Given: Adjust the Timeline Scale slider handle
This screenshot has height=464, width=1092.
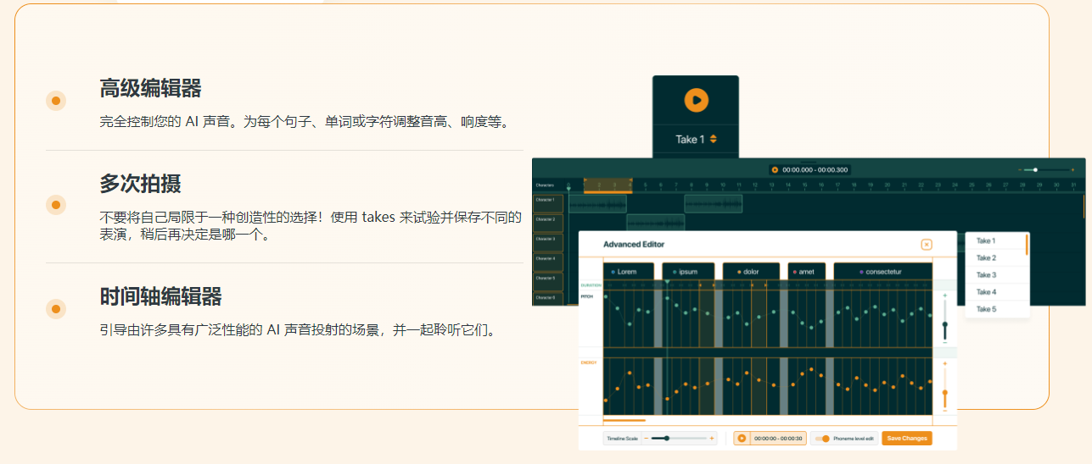Looking at the screenshot, I should [x=667, y=439].
